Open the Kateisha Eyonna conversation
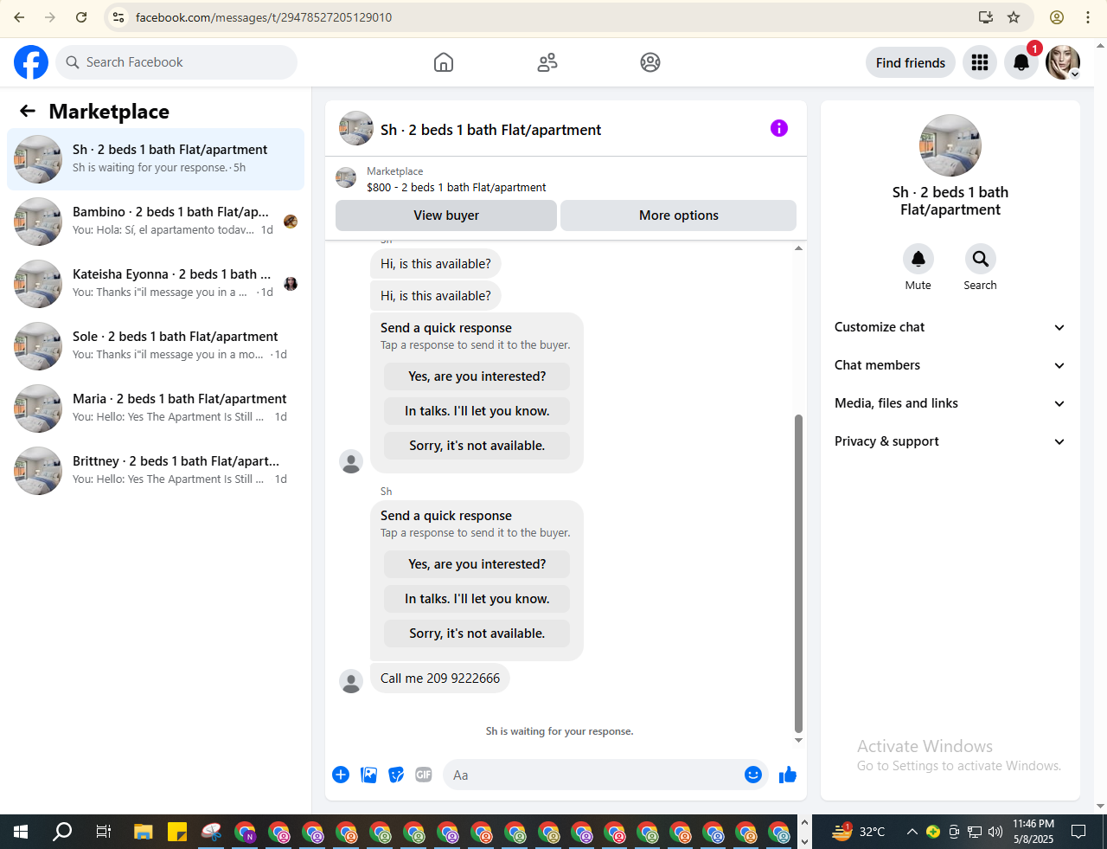The image size is (1107, 849). (156, 284)
